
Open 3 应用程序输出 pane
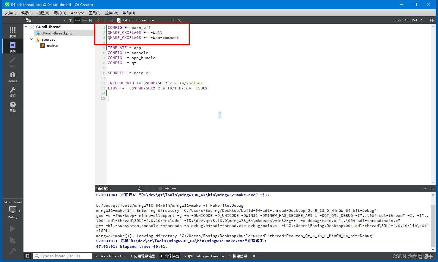pos(143,256)
